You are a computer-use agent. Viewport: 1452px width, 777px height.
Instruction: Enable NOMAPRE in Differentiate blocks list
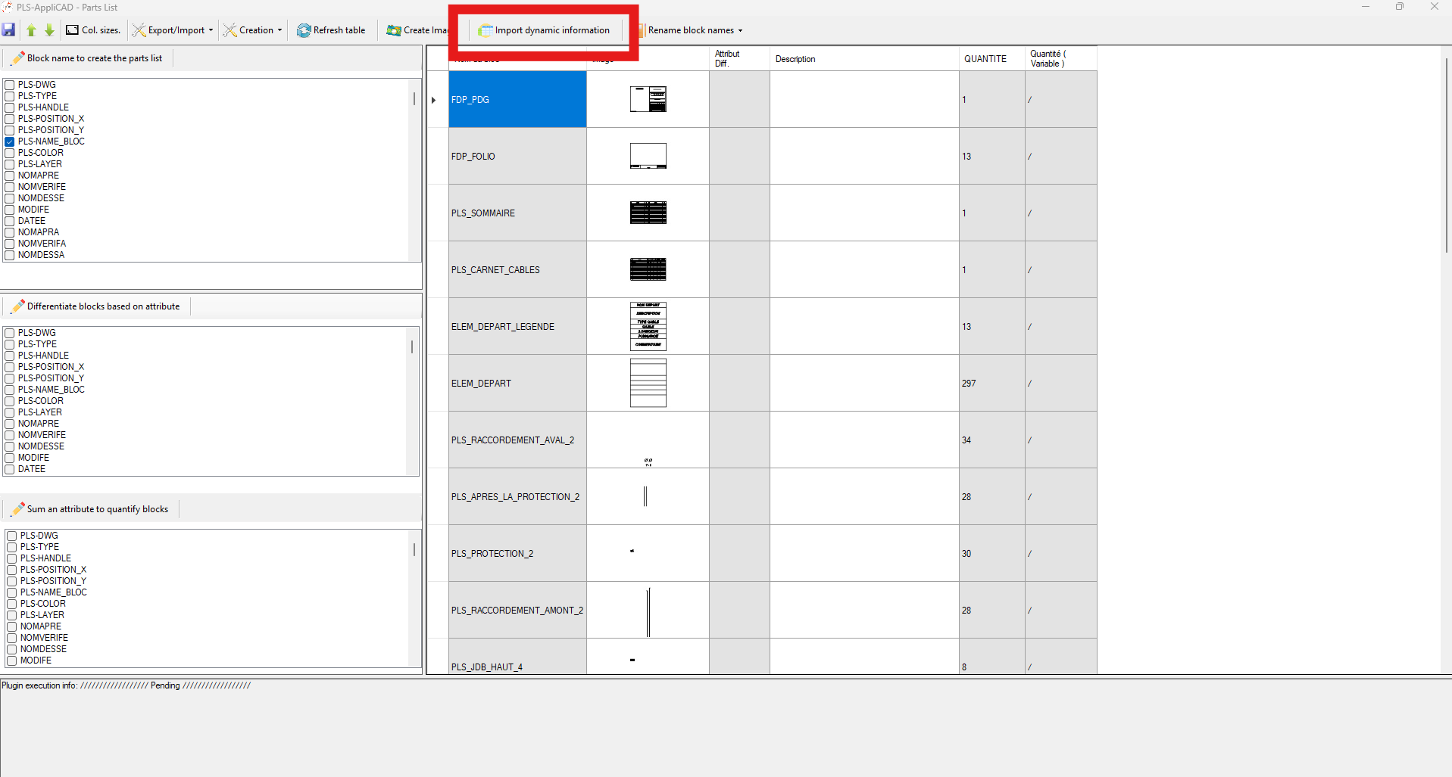10,424
